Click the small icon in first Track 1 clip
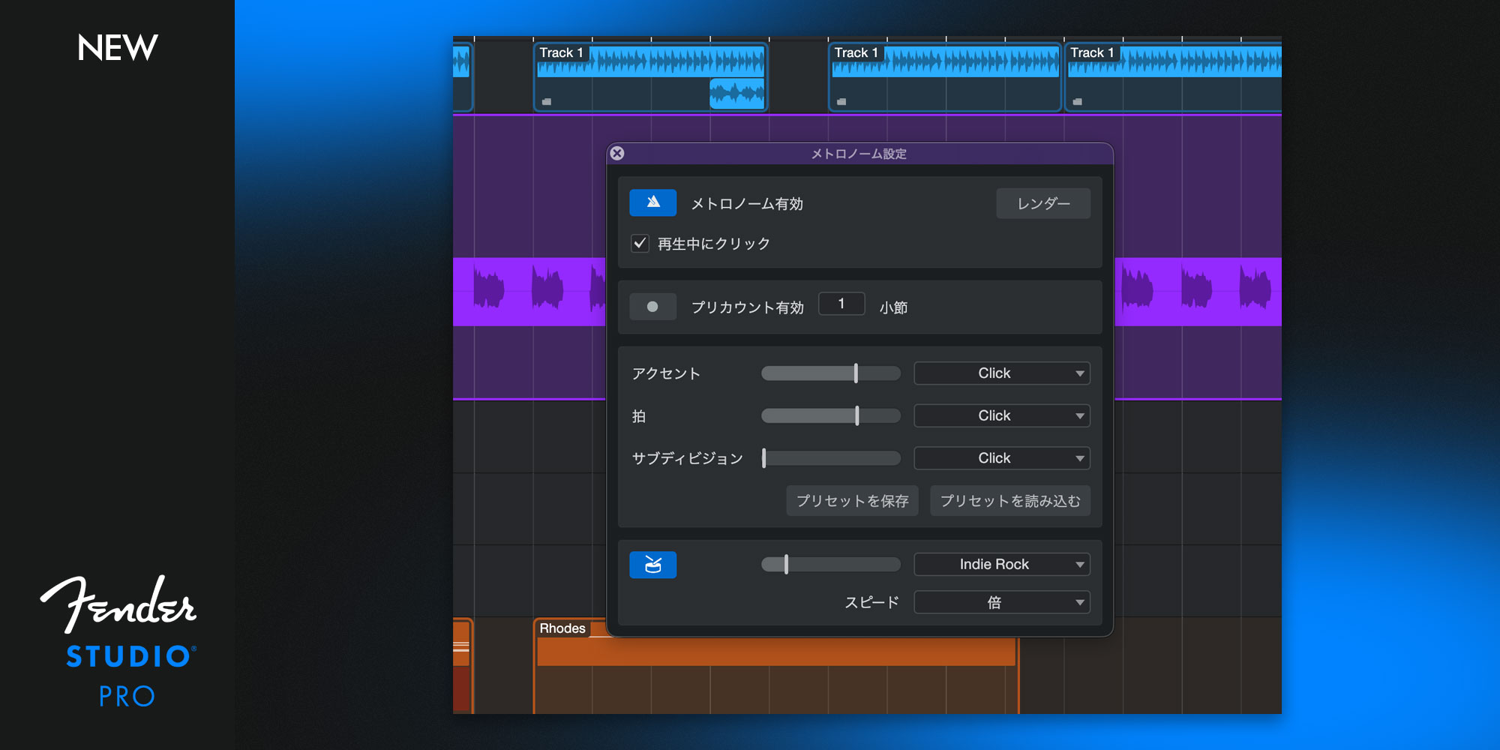This screenshot has height=750, width=1500. (x=547, y=102)
